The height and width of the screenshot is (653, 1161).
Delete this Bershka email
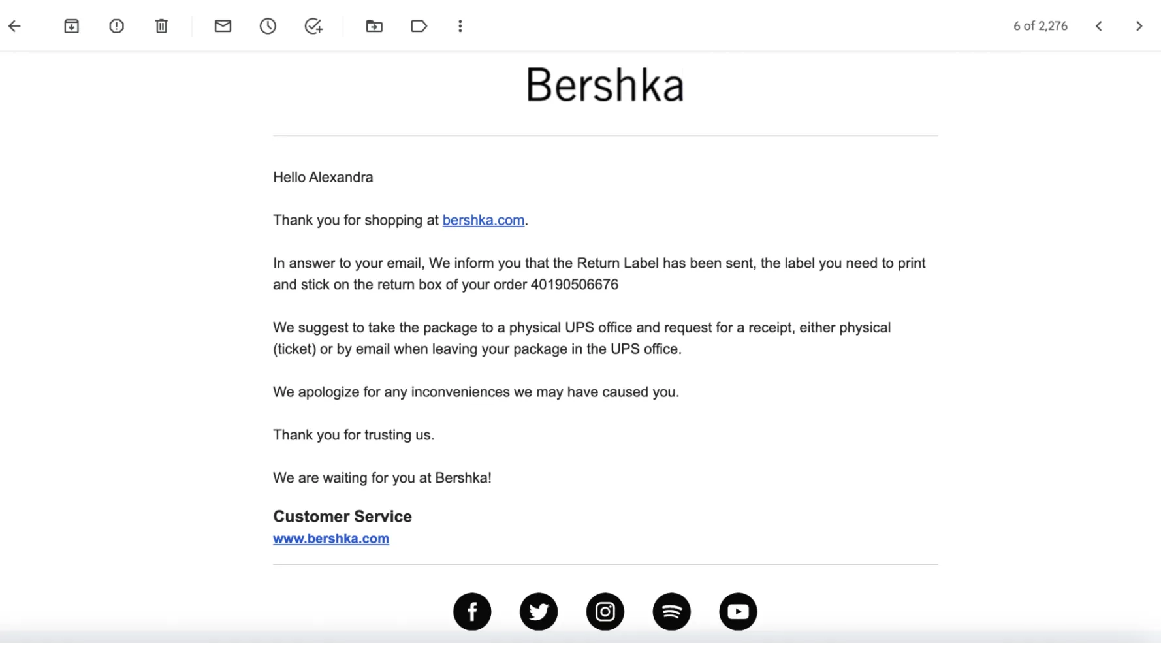pos(161,26)
